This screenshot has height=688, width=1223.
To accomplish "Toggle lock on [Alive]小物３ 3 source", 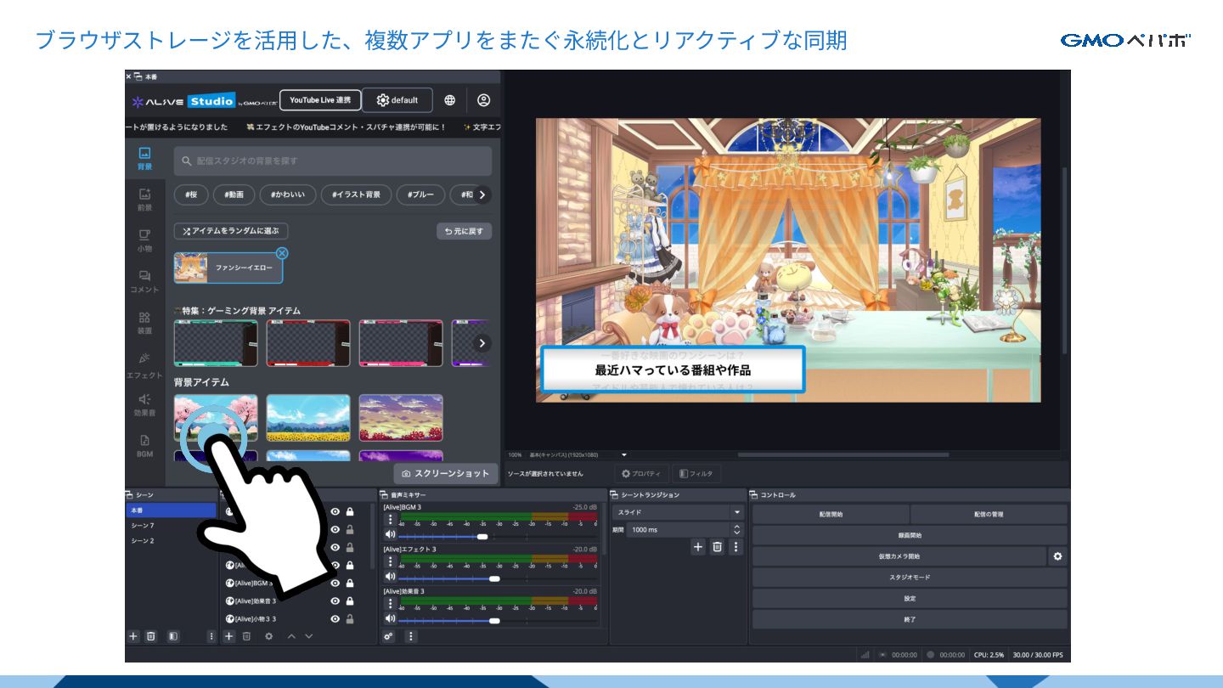I will pos(350,618).
